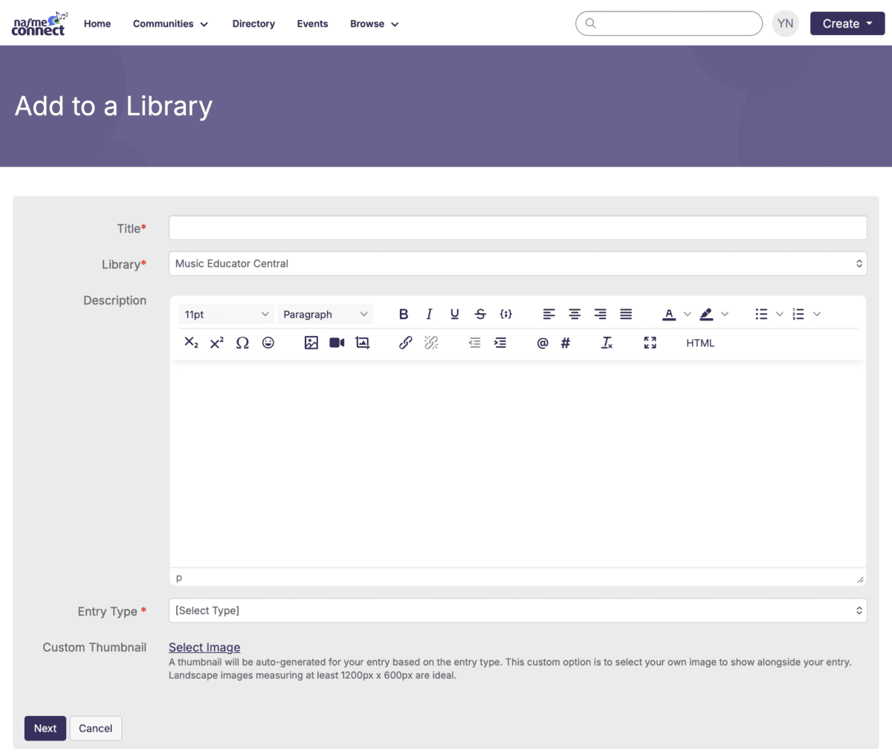The image size is (892, 754).
Task: Open the image crop/edit tool
Action: (363, 343)
